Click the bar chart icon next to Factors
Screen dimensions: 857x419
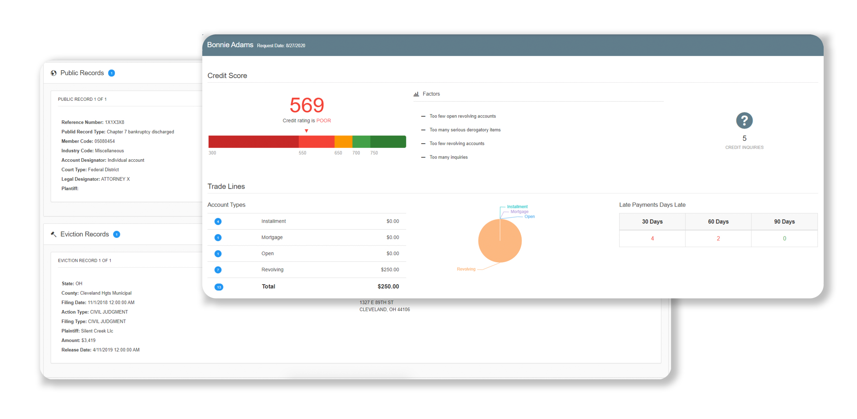[x=416, y=94]
